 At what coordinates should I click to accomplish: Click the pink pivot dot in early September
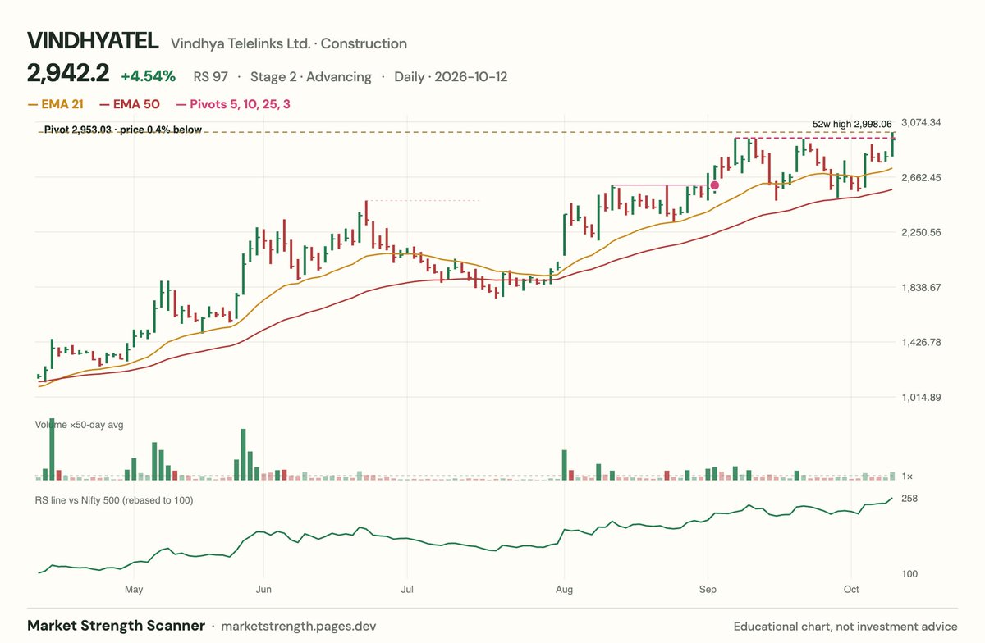714,185
